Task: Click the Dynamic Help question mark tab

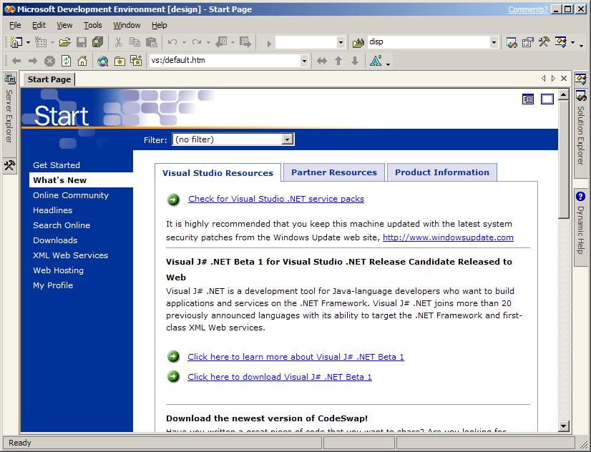Action: click(x=580, y=196)
